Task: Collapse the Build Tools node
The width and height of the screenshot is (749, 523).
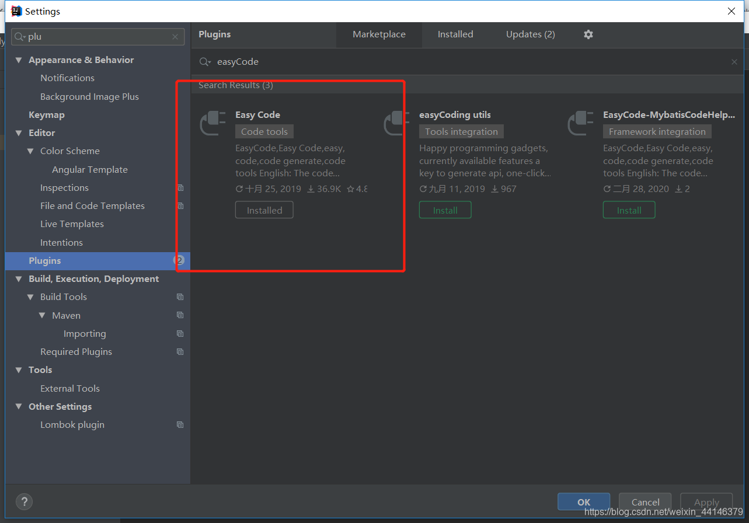Action: [x=30, y=297]
